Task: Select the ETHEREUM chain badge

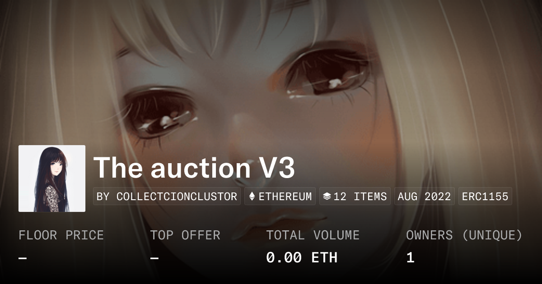Action: pyautogui.click(x=280, y=197)
